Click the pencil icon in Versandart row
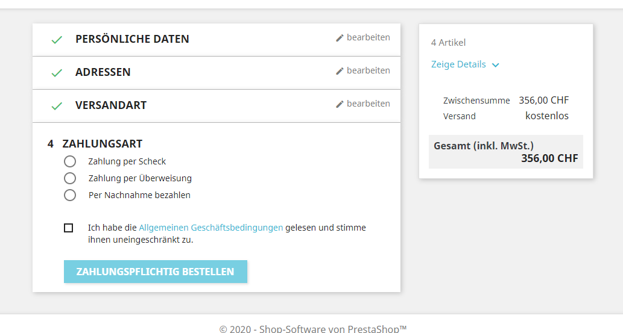The height and width of the screenshot is (333, 623). [340, 104]
